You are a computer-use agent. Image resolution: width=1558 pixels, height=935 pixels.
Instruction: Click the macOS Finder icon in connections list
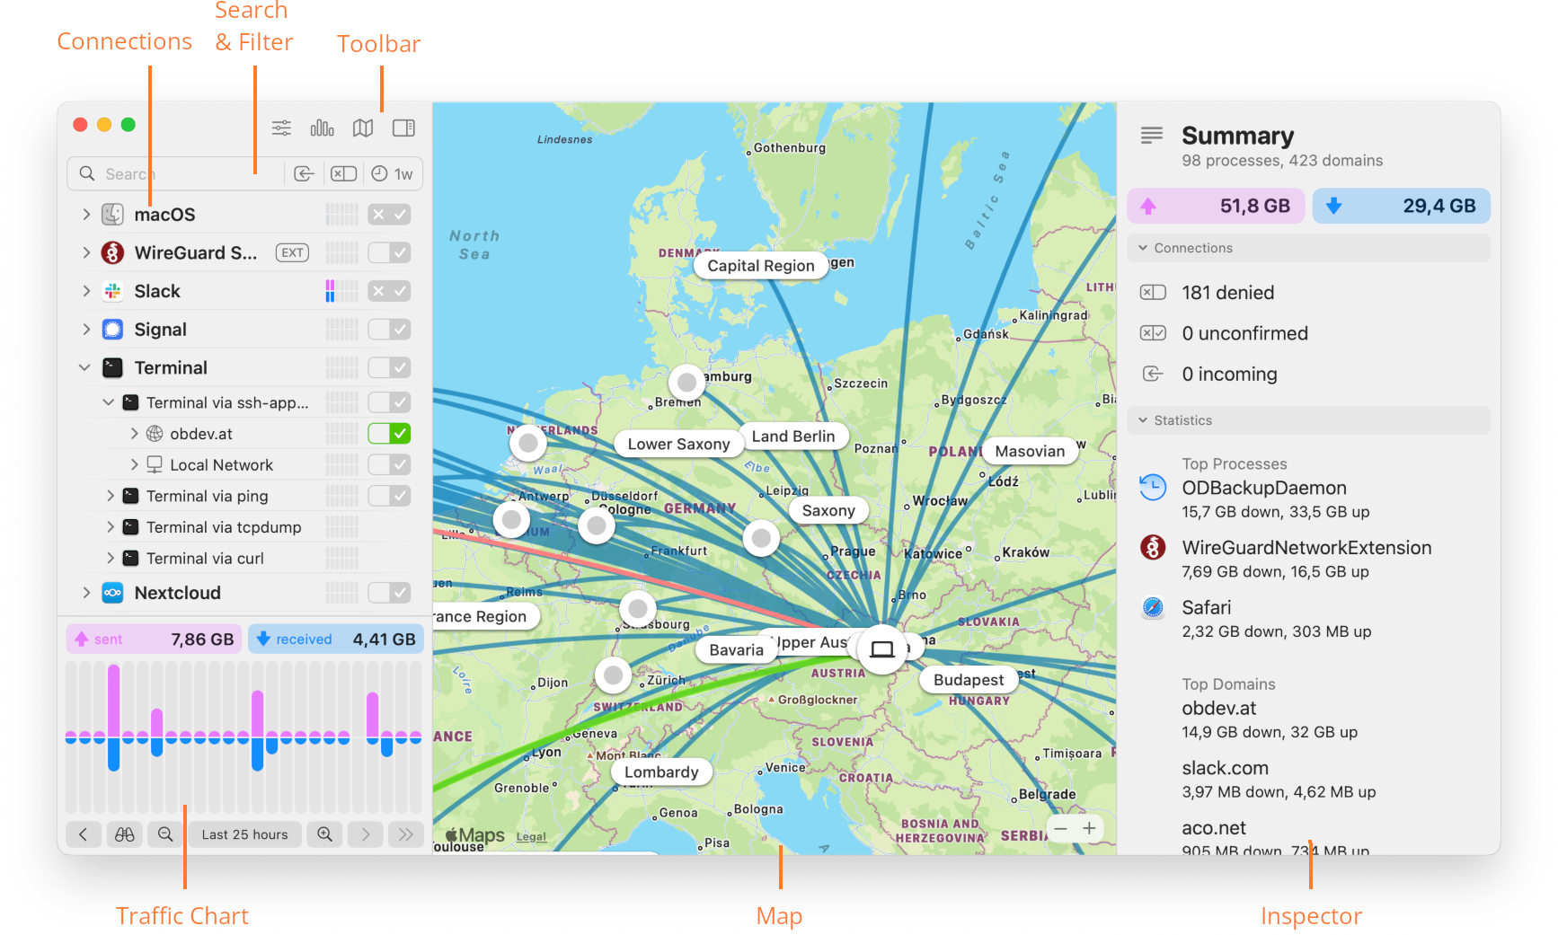pos(112,215)
